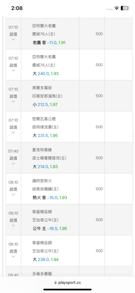135x293 pixels.
Task: Tap the home indicator bar
Action: 67,289
